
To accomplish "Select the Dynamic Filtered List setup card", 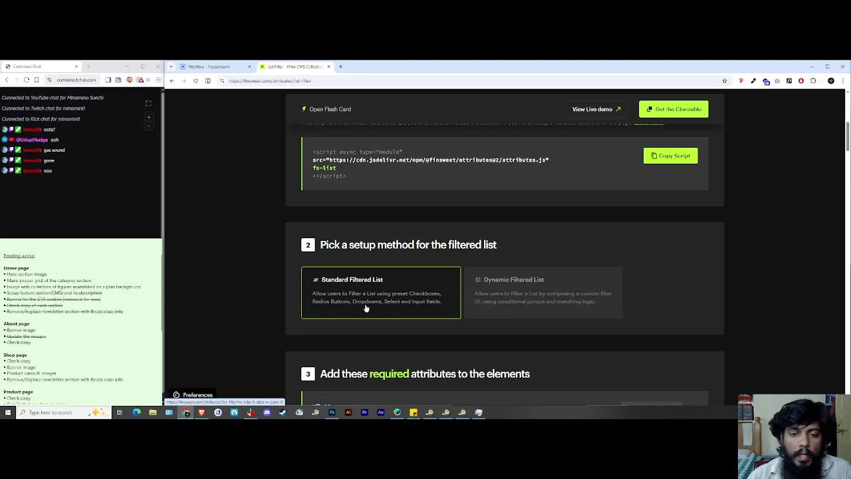I will [x=543, y=293].
